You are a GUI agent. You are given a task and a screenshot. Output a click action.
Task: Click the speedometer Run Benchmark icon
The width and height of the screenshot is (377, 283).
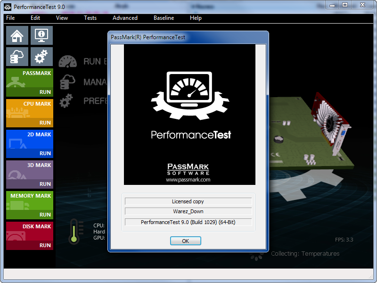pyautogui.click(x=68, y=62)
